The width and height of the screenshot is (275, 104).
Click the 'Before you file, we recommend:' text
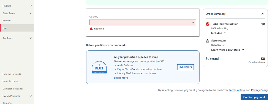click(106, 45)
